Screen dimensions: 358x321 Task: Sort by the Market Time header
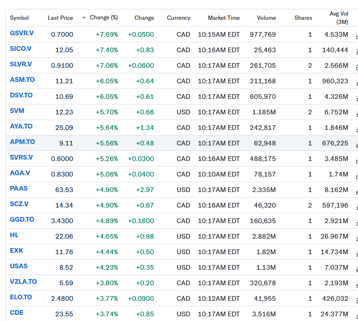pos(224,18)
